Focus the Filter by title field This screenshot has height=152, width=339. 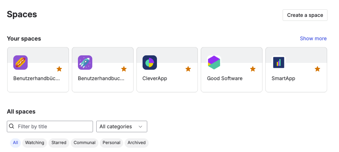point(50,126)
